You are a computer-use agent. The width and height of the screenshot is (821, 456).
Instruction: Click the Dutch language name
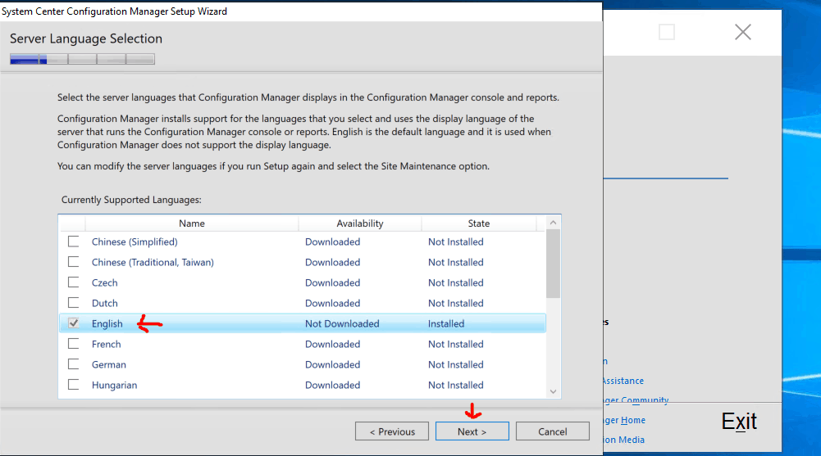(104, 303)
